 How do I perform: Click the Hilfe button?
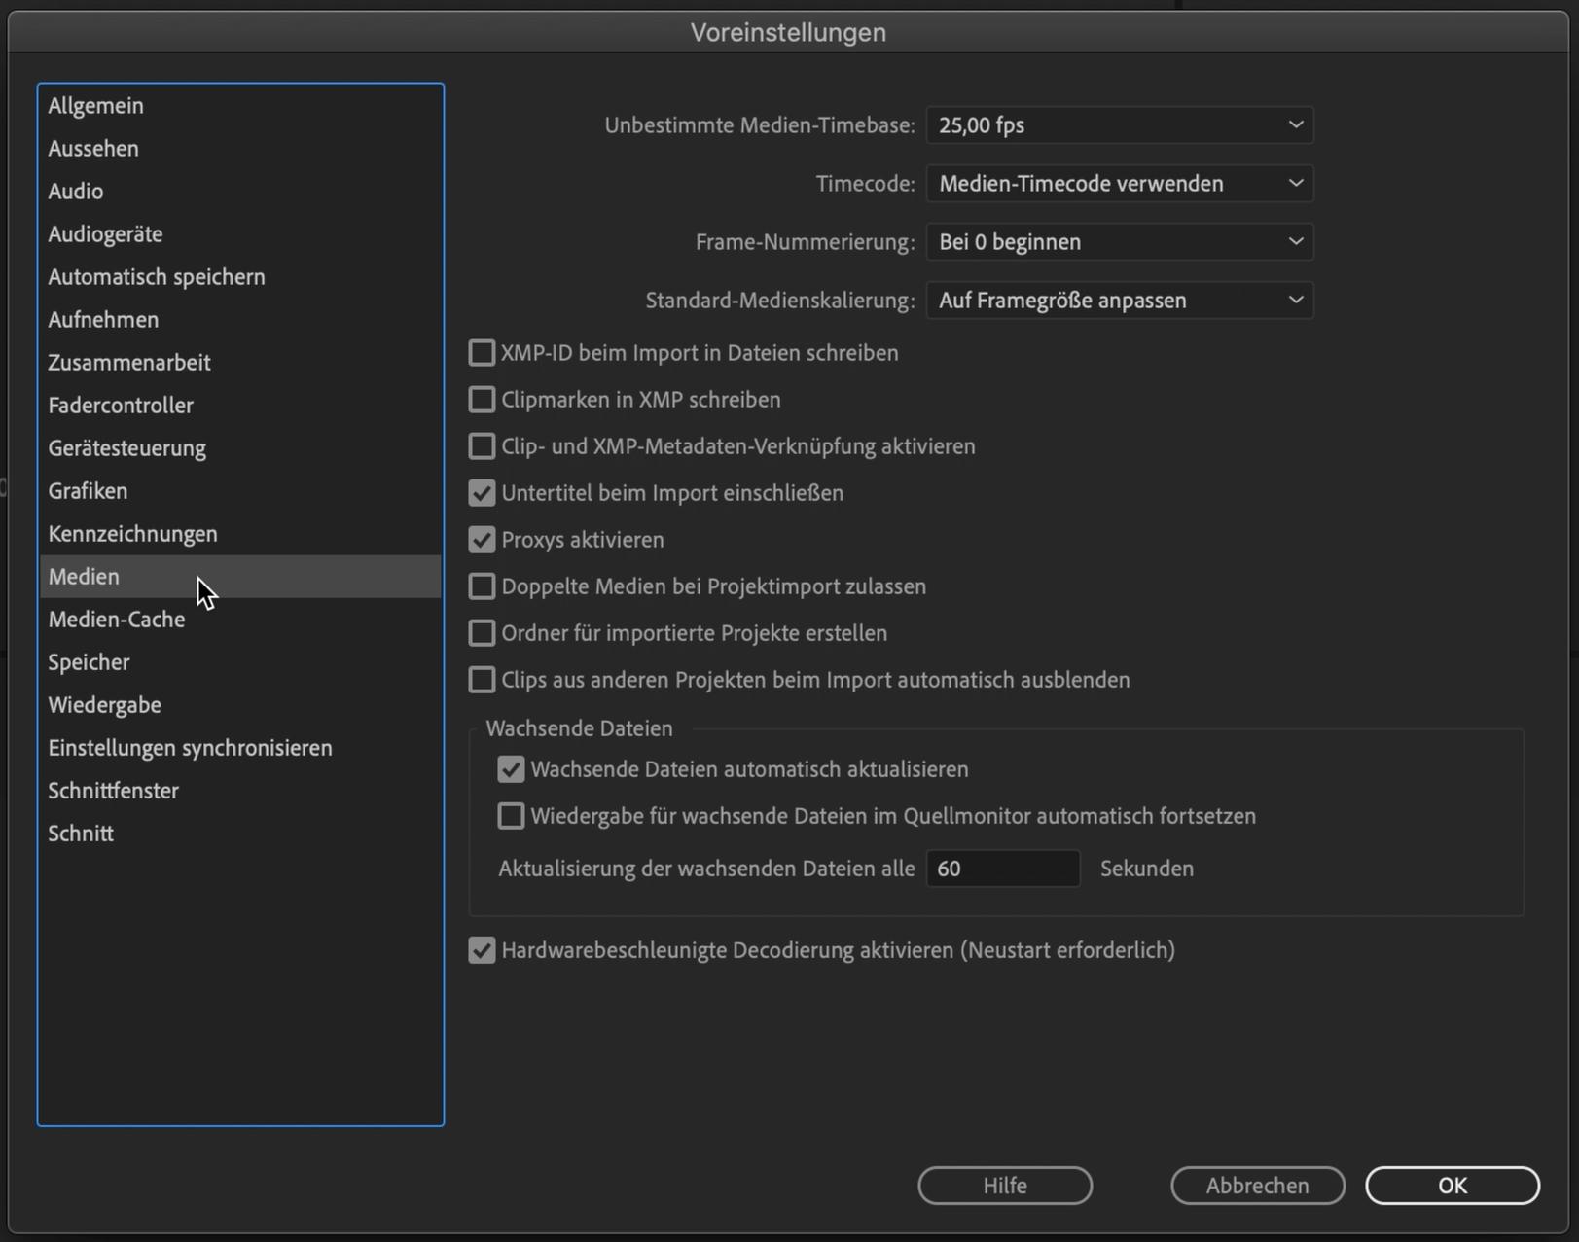1004,1186
